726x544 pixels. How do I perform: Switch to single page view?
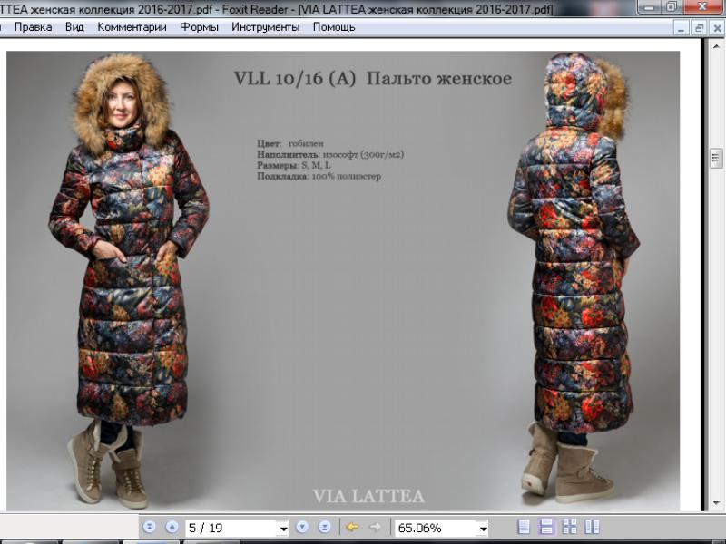click(524, 527)
